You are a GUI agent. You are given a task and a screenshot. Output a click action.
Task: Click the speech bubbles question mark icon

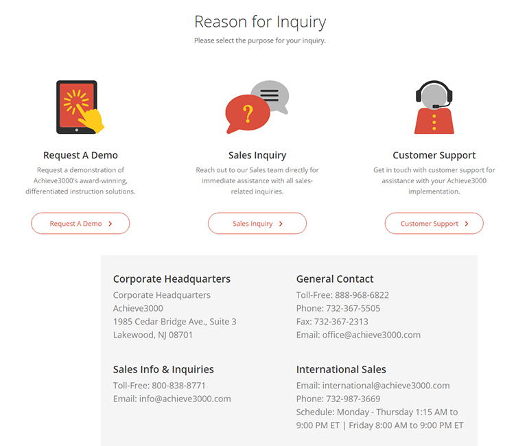pyautogui.click(x=257, y=107)
